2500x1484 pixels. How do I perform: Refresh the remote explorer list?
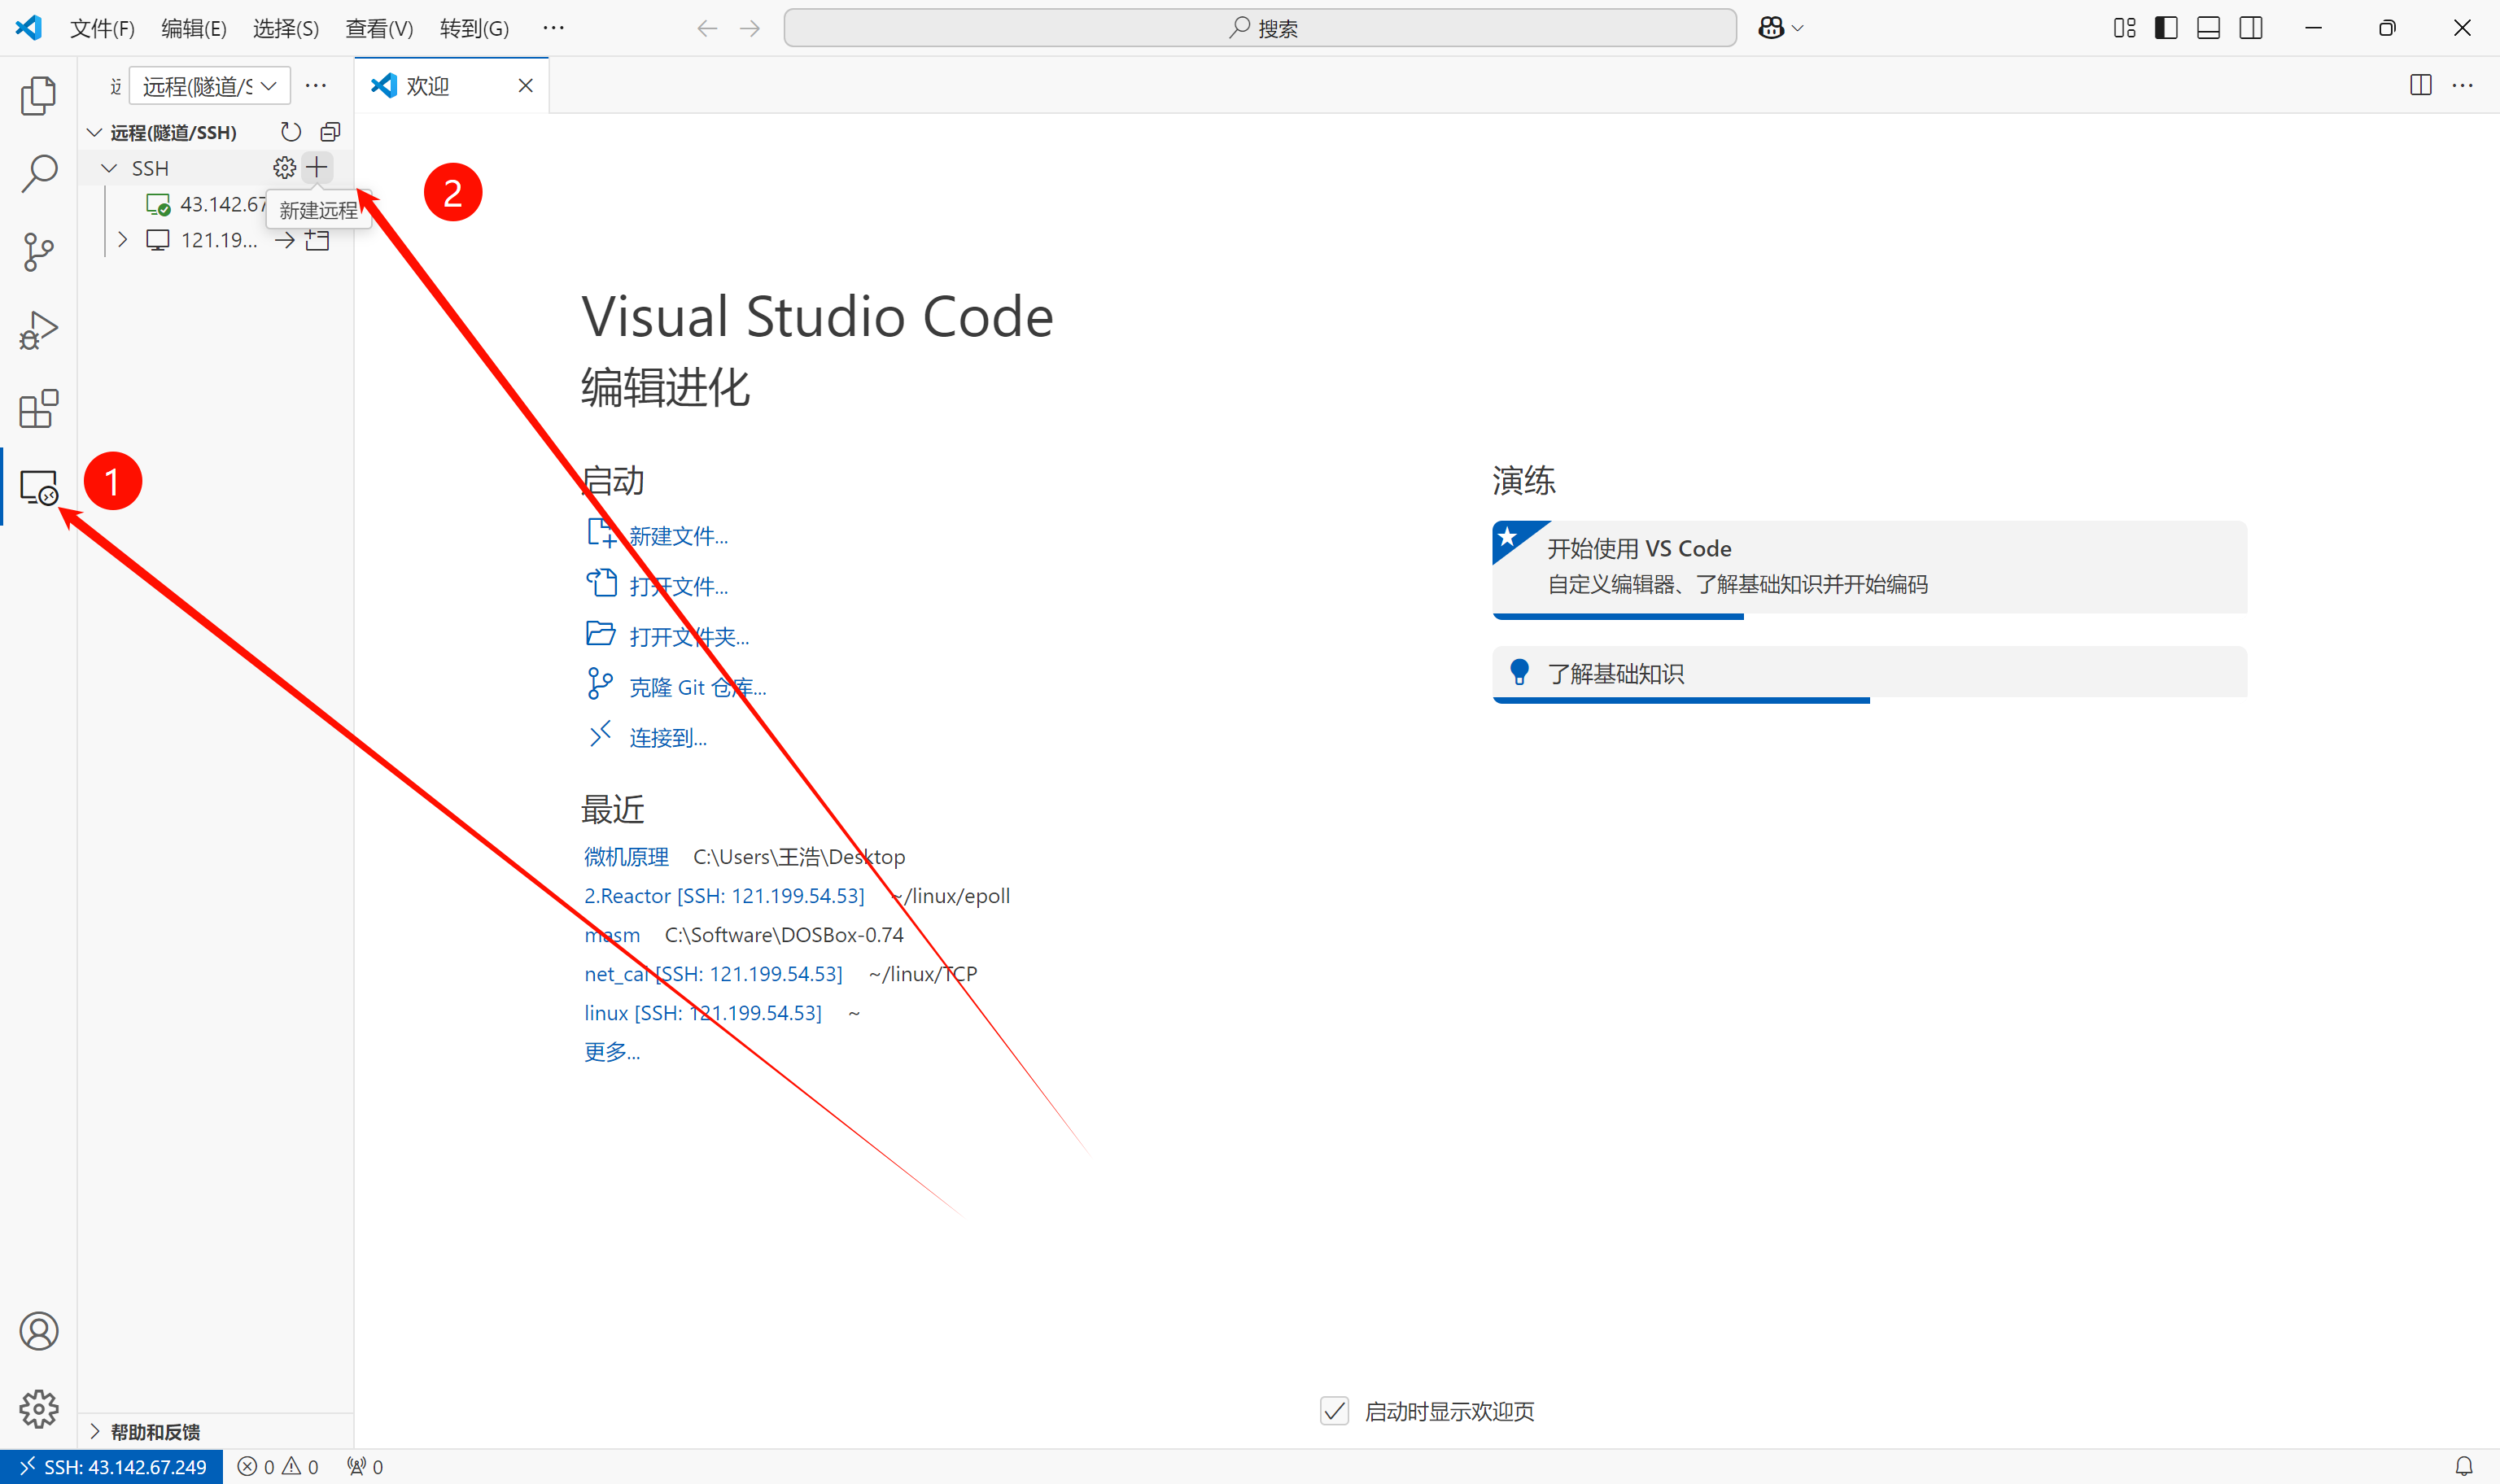290,132
